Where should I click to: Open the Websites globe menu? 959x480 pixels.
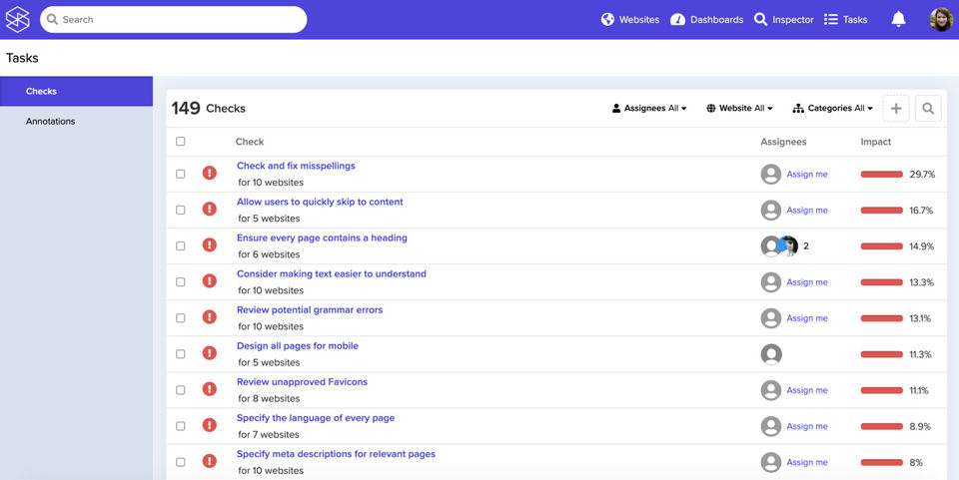630,20
